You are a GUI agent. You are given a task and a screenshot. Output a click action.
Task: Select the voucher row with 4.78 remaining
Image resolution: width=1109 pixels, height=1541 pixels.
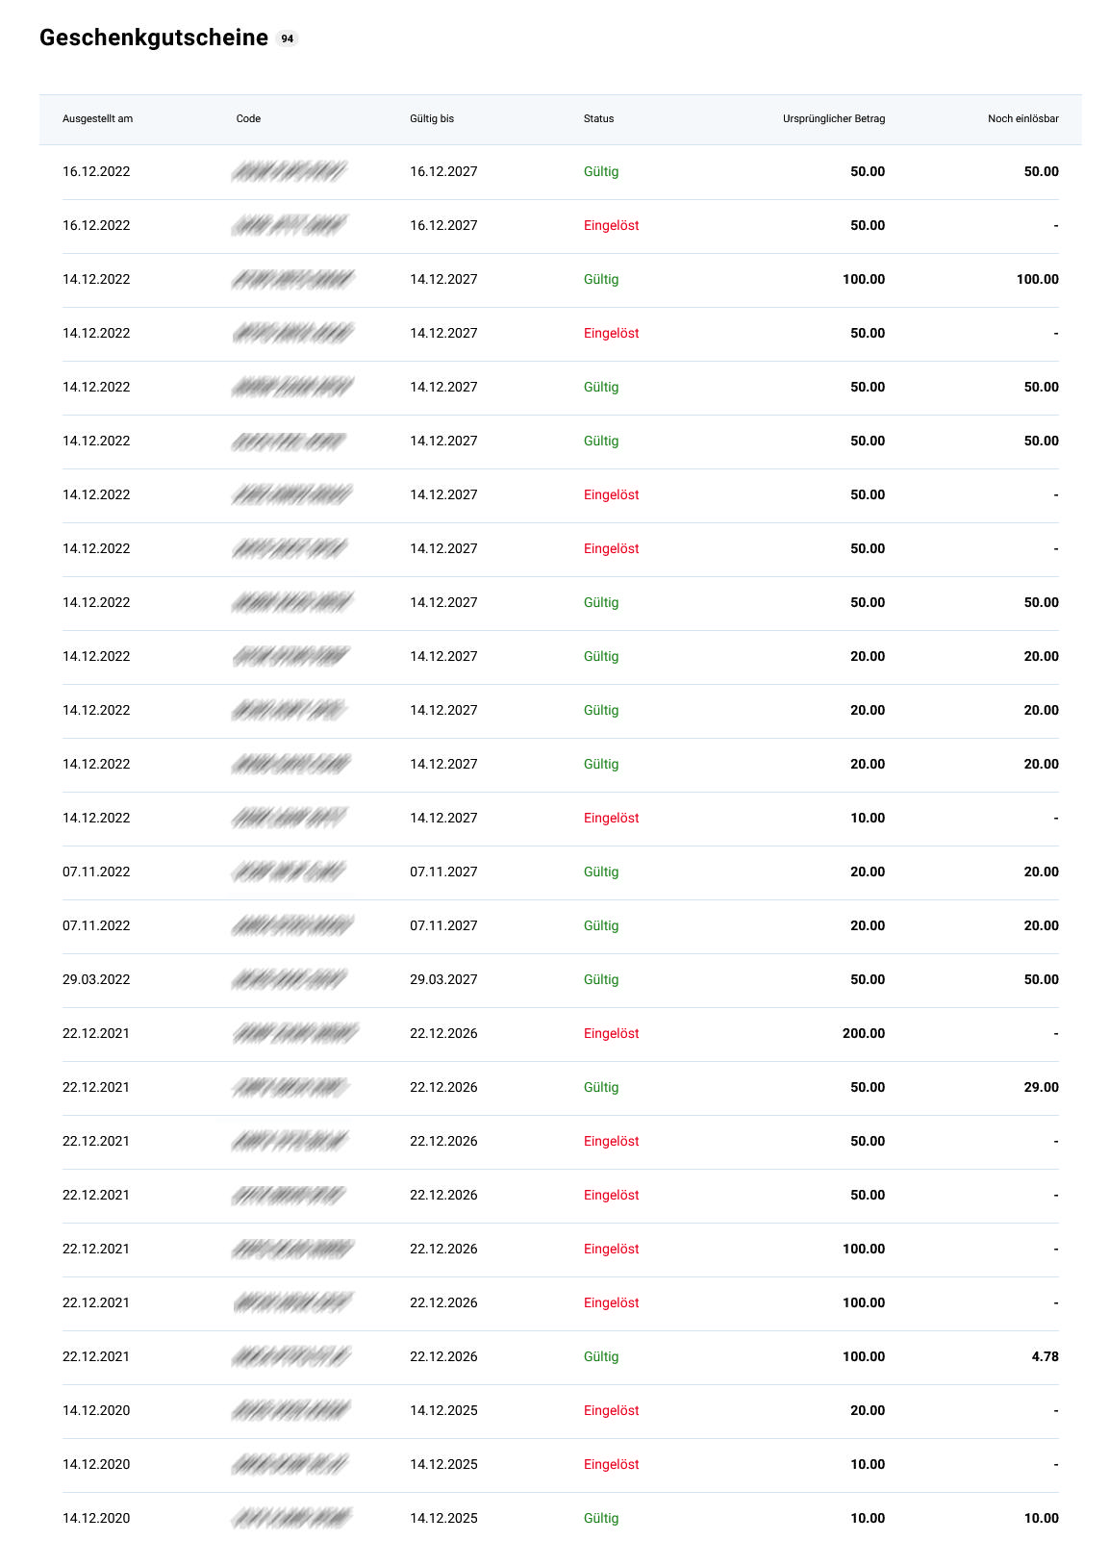561,1357
